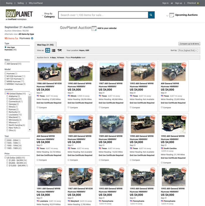205x206 pixels.
Task: Expand the Shop By Category menu
Action: (48, 15)
